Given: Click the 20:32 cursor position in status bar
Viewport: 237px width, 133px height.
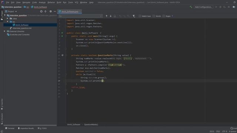Looking at the screenshot, I should pos(212,132).
